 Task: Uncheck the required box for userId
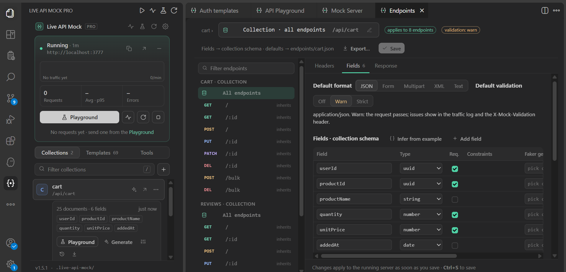click(455, 169)
